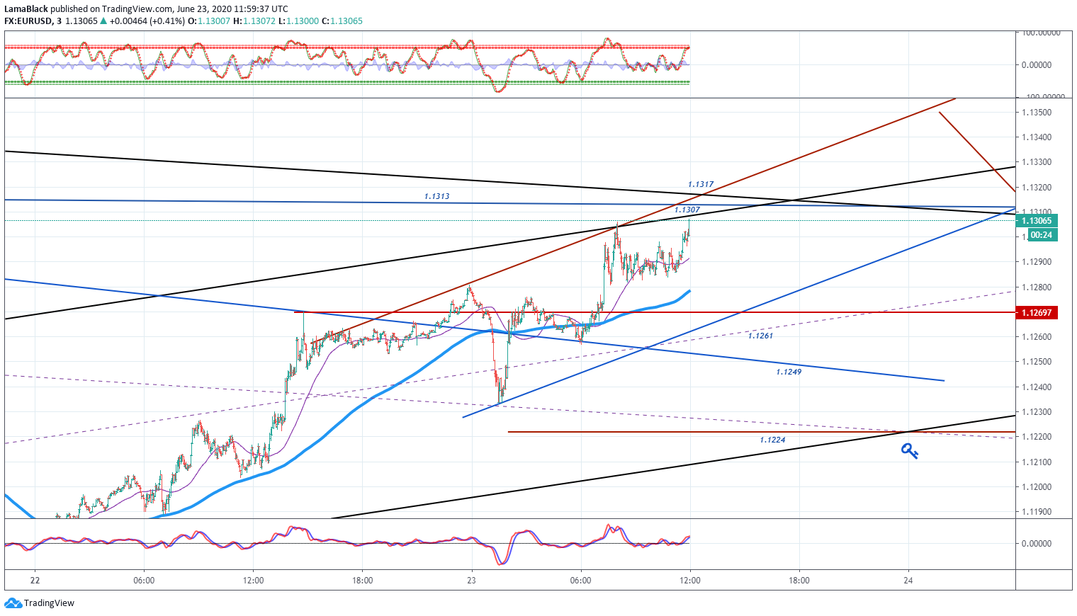Click the 1.1261 line annotation
This screenshot has height=616, width=1077.
coord(760,336)
